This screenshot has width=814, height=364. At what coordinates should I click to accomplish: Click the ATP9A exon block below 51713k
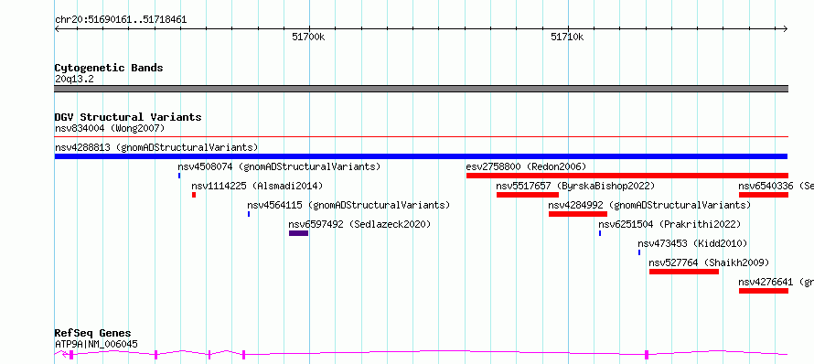tap(647, 355)
